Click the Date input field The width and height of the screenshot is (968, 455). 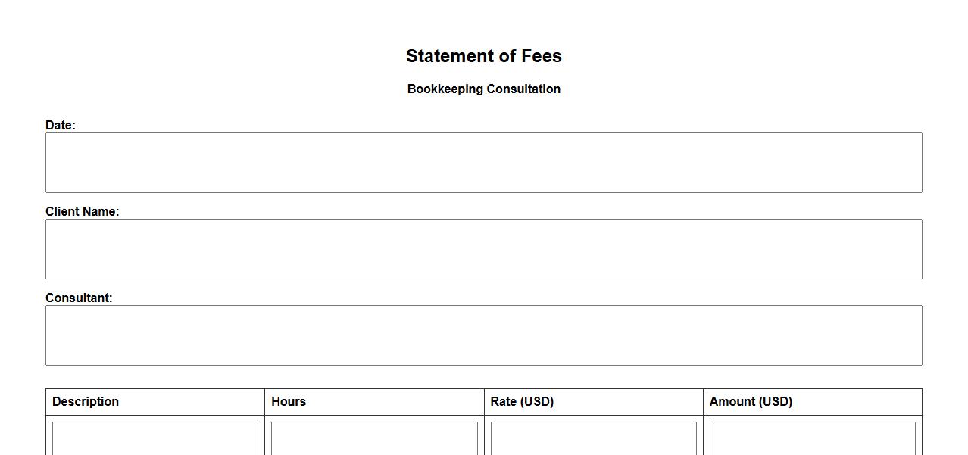[483, 163]
